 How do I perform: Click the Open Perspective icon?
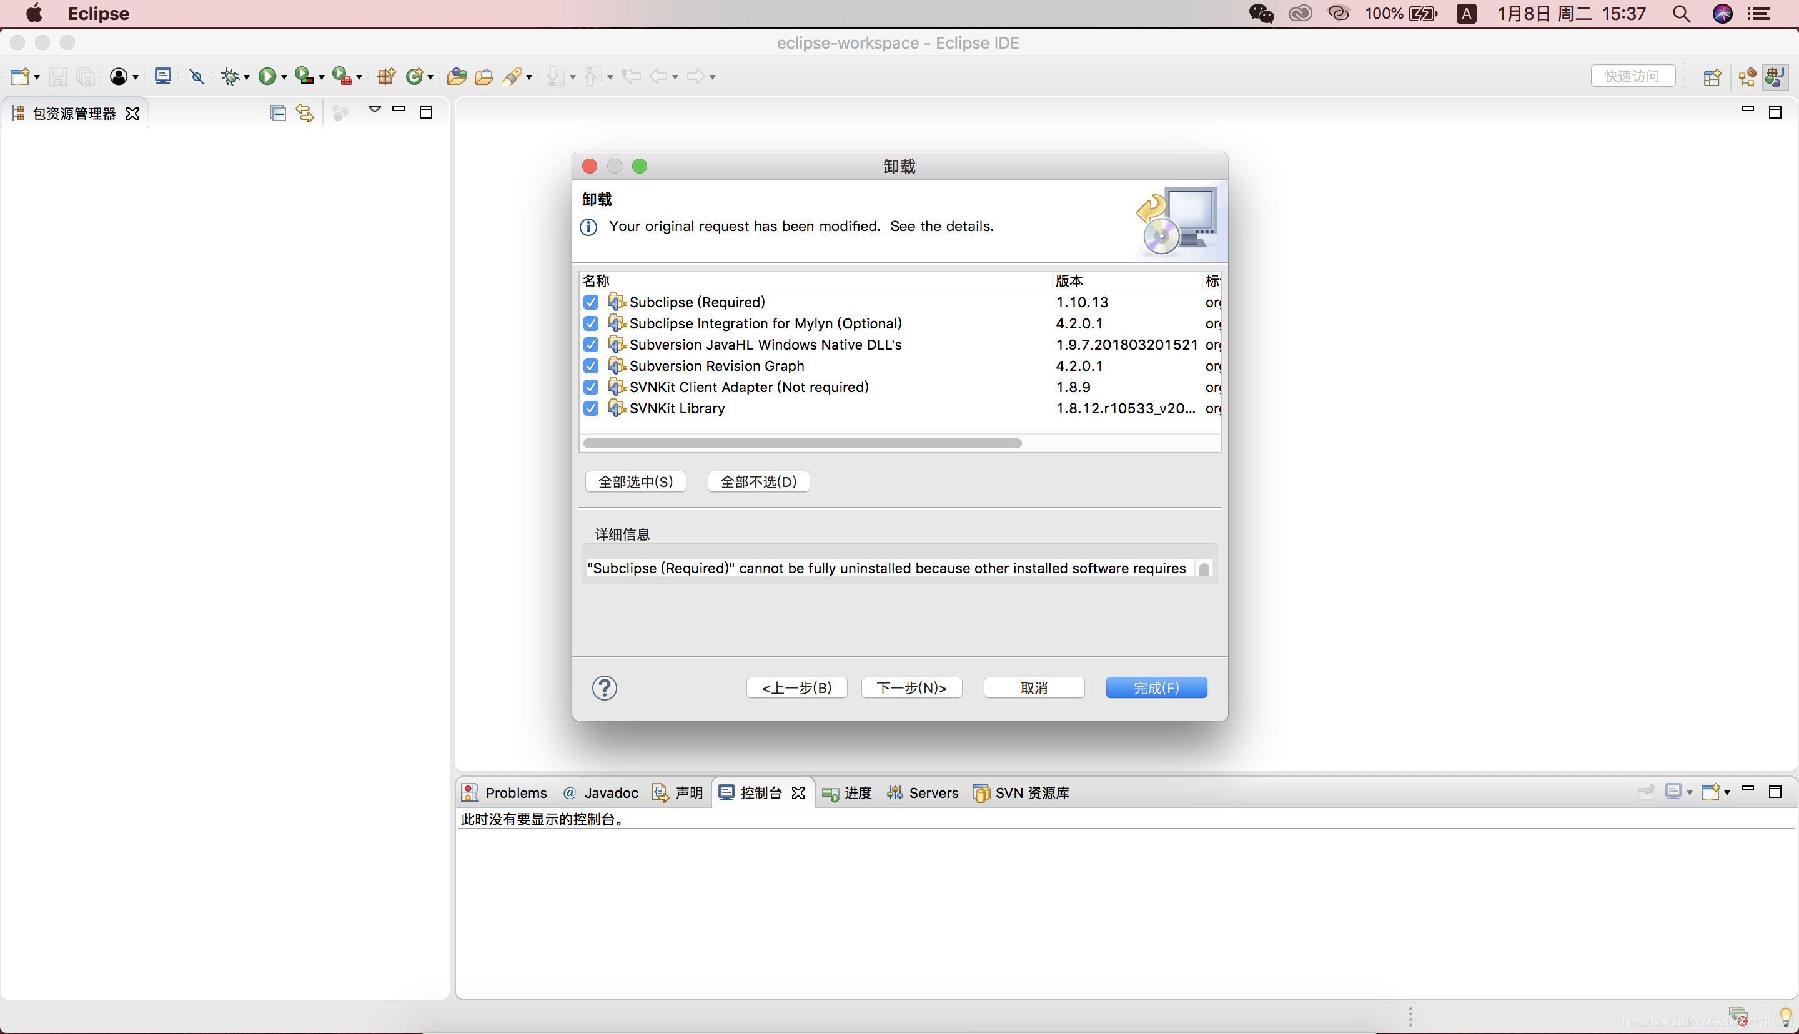pyautogui.click(x=1712, y=77)
